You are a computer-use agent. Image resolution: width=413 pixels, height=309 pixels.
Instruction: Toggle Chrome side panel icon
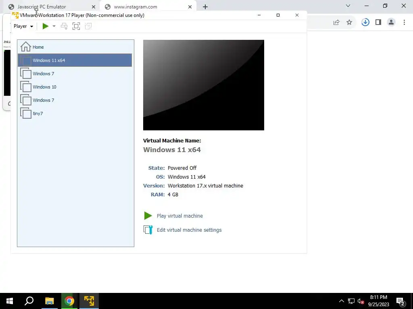point(378,23)
